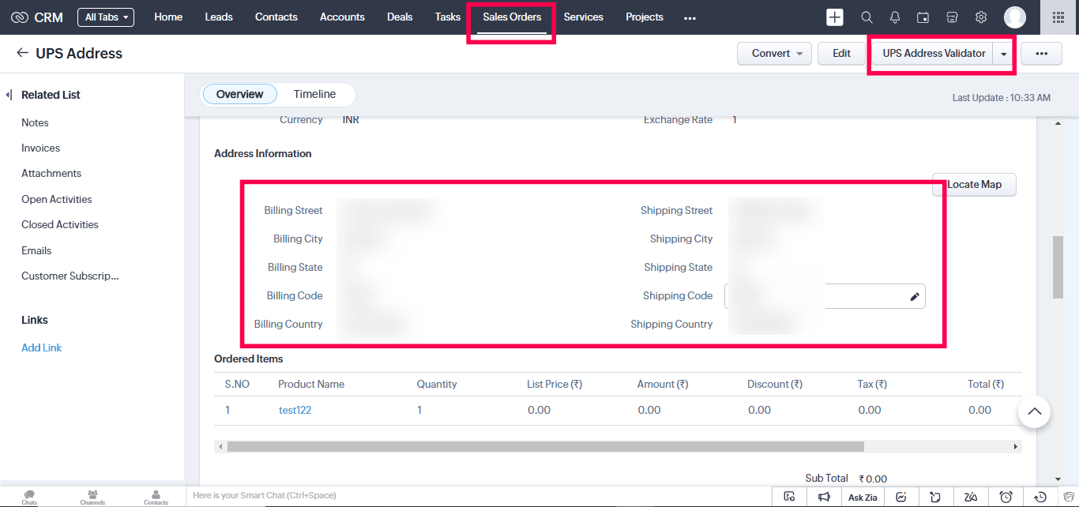Open the Services tab
The width and height of the screenshot is (1079, 507).
[584, 17]
